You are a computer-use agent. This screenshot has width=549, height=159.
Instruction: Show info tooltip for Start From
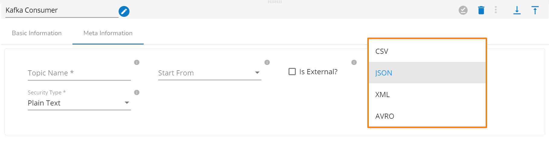pyautogui.click(x=267, y=63)
